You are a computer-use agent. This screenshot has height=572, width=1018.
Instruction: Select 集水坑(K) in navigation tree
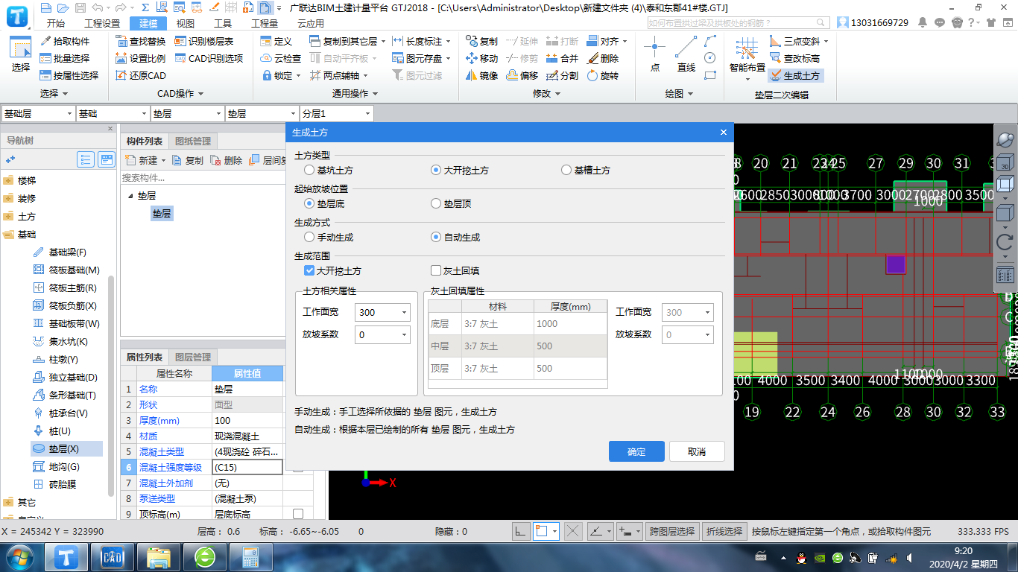tap(68, 342)
